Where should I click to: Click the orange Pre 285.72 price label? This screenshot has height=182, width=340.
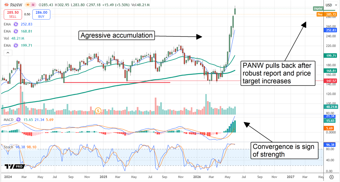[327, 14]
